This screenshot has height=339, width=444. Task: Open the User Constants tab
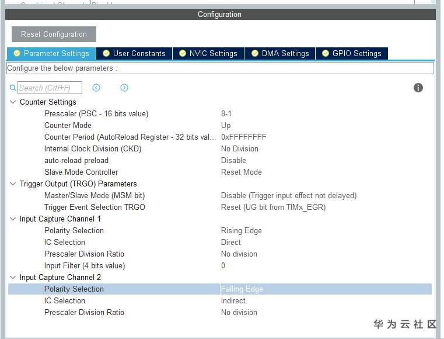pos(134,53)
